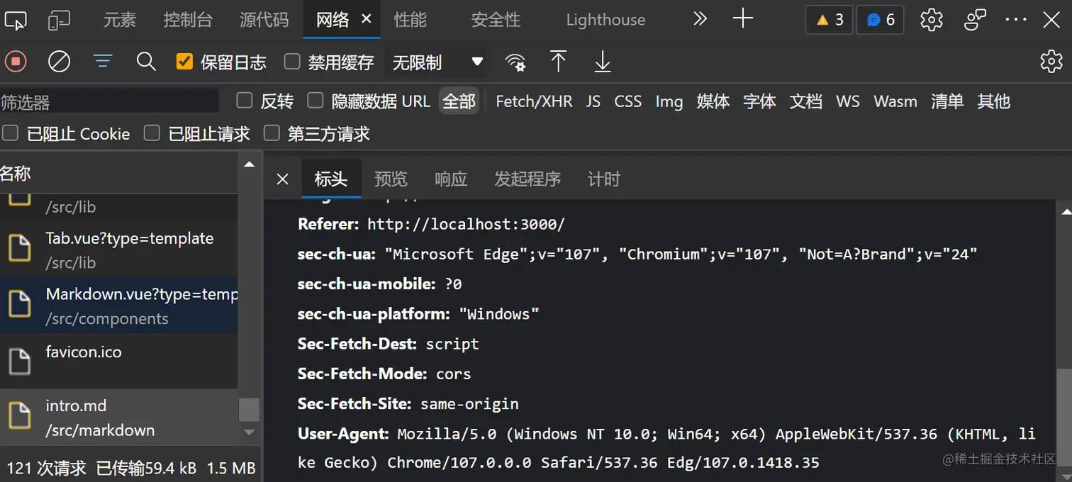Filter requests by Fetch/XHR
The image size is (1072, 482).
point(534,101)
